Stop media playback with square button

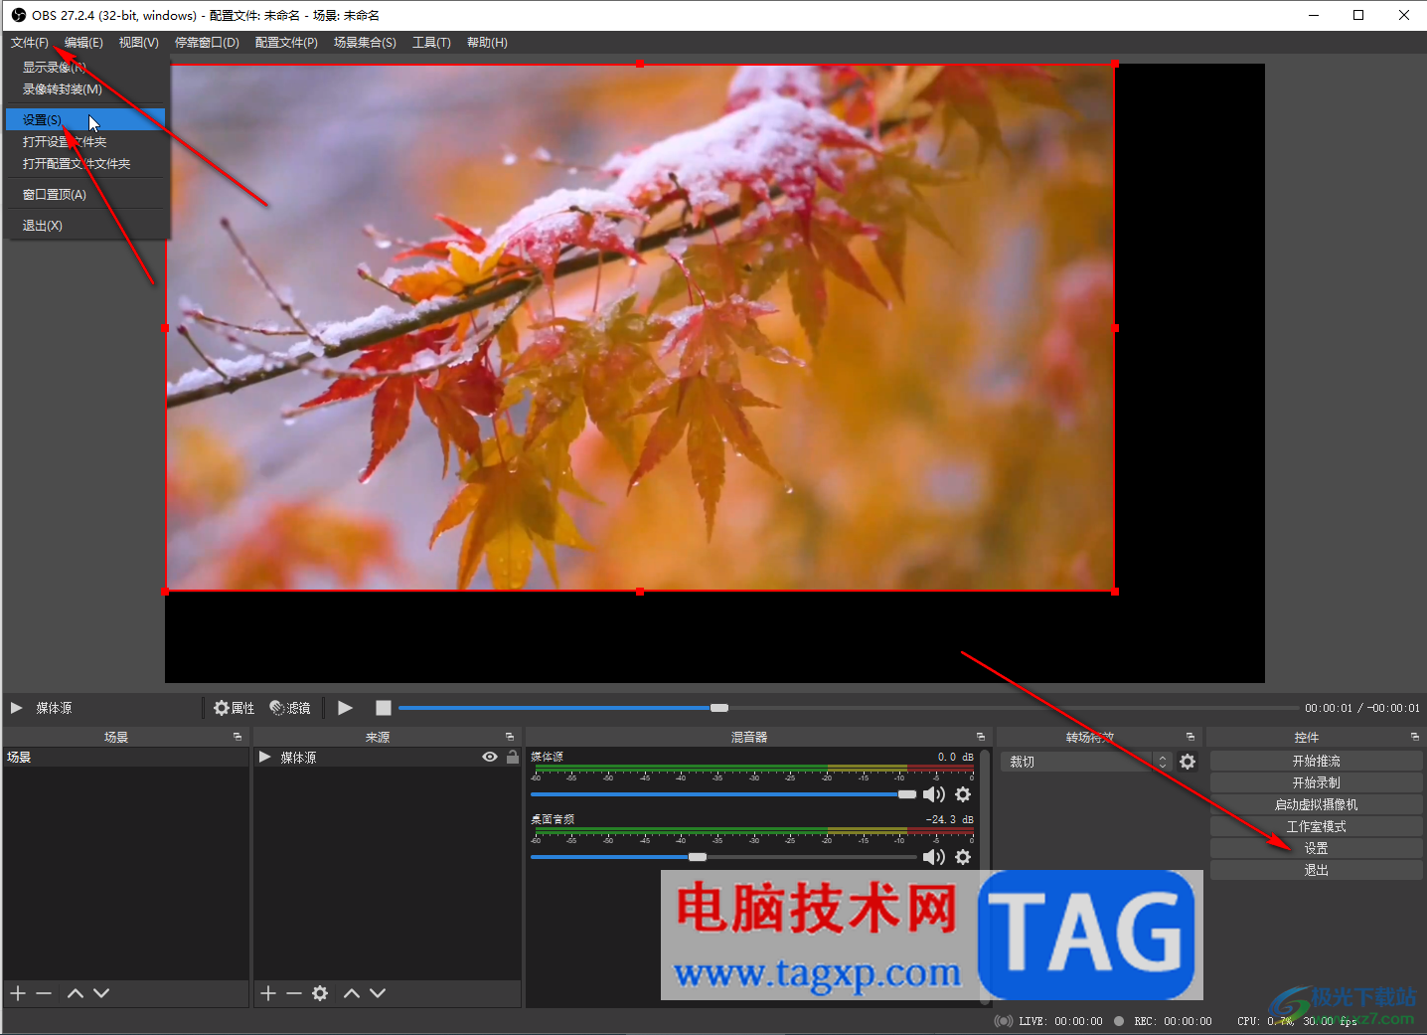click(383, 708)
